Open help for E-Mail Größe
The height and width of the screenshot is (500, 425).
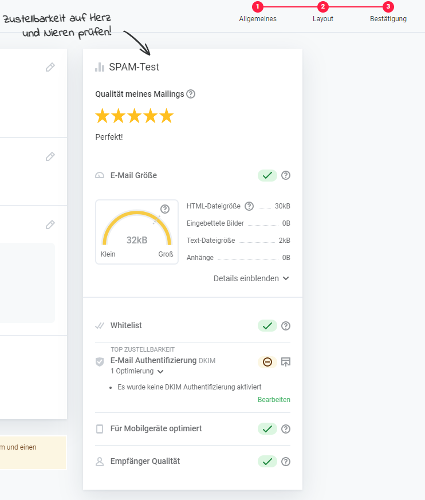coord(286,175)
